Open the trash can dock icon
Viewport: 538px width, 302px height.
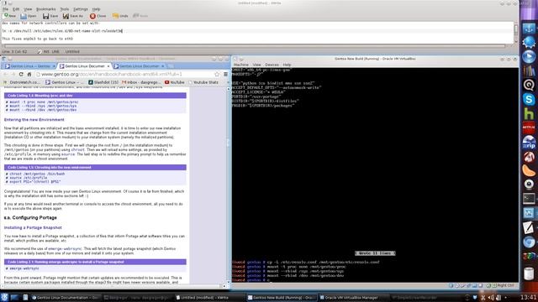(x=529, y=274)
